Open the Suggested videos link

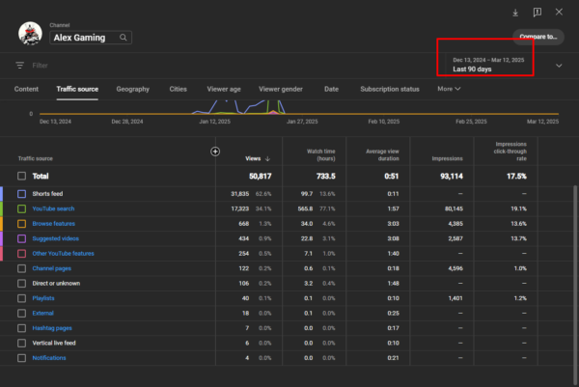pyautogui.click(x=55, y=238)
